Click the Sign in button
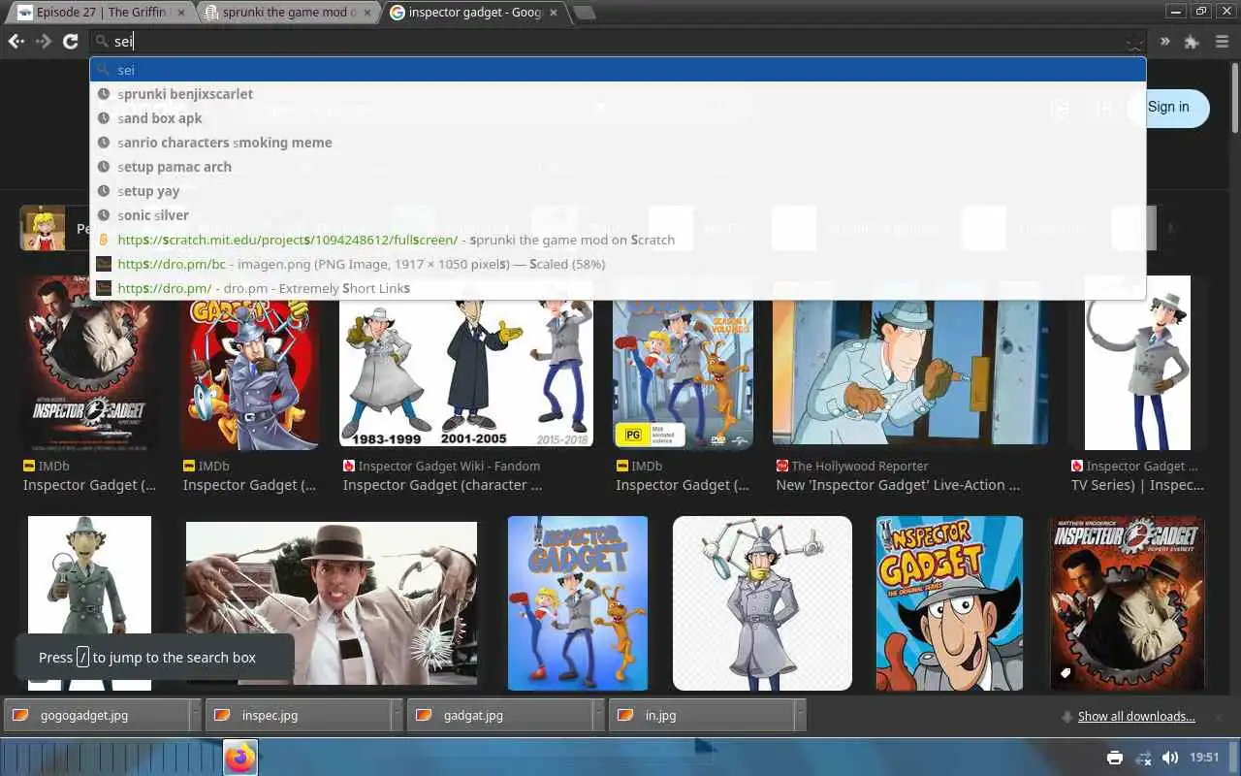1241x776 pixels. click(1168, 108)
